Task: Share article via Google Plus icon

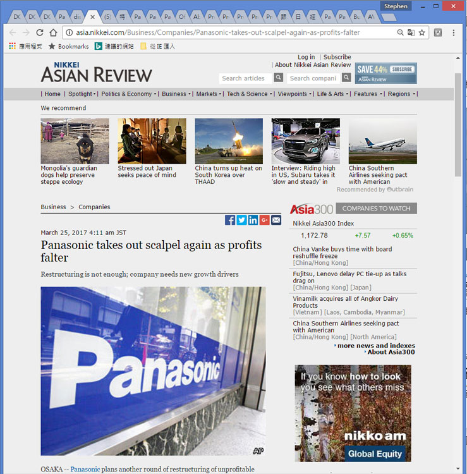Action: click(x=264, y=220)
